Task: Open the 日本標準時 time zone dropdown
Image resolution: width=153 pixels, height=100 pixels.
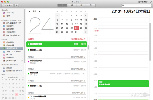Action: pyautogui.click(x=143, y=2)
